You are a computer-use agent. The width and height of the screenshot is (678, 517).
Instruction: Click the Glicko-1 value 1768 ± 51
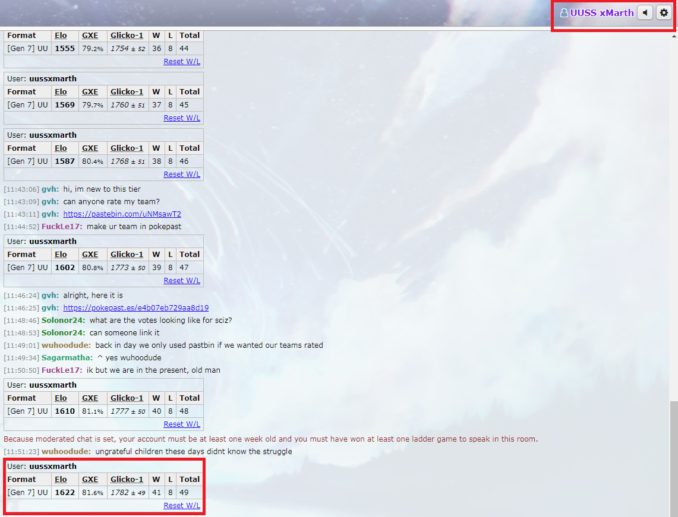coord(128,161)
